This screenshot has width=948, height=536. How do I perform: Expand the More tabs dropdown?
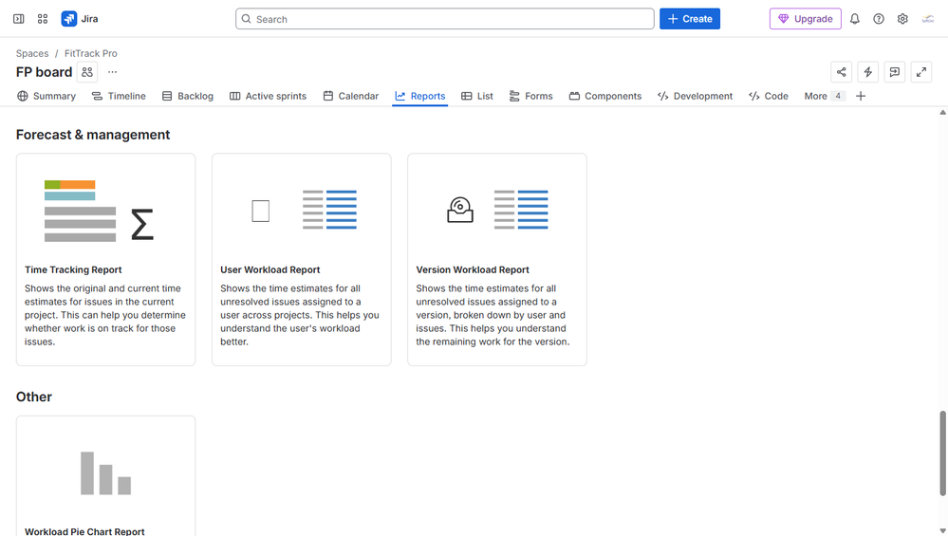(824, 96)
